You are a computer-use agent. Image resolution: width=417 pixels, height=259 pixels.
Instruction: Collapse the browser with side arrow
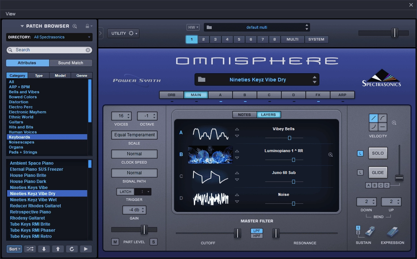(100, 33)
